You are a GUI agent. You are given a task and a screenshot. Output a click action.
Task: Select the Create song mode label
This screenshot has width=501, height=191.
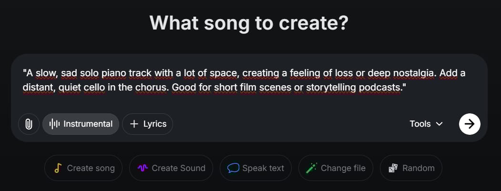tap(91, 168)
